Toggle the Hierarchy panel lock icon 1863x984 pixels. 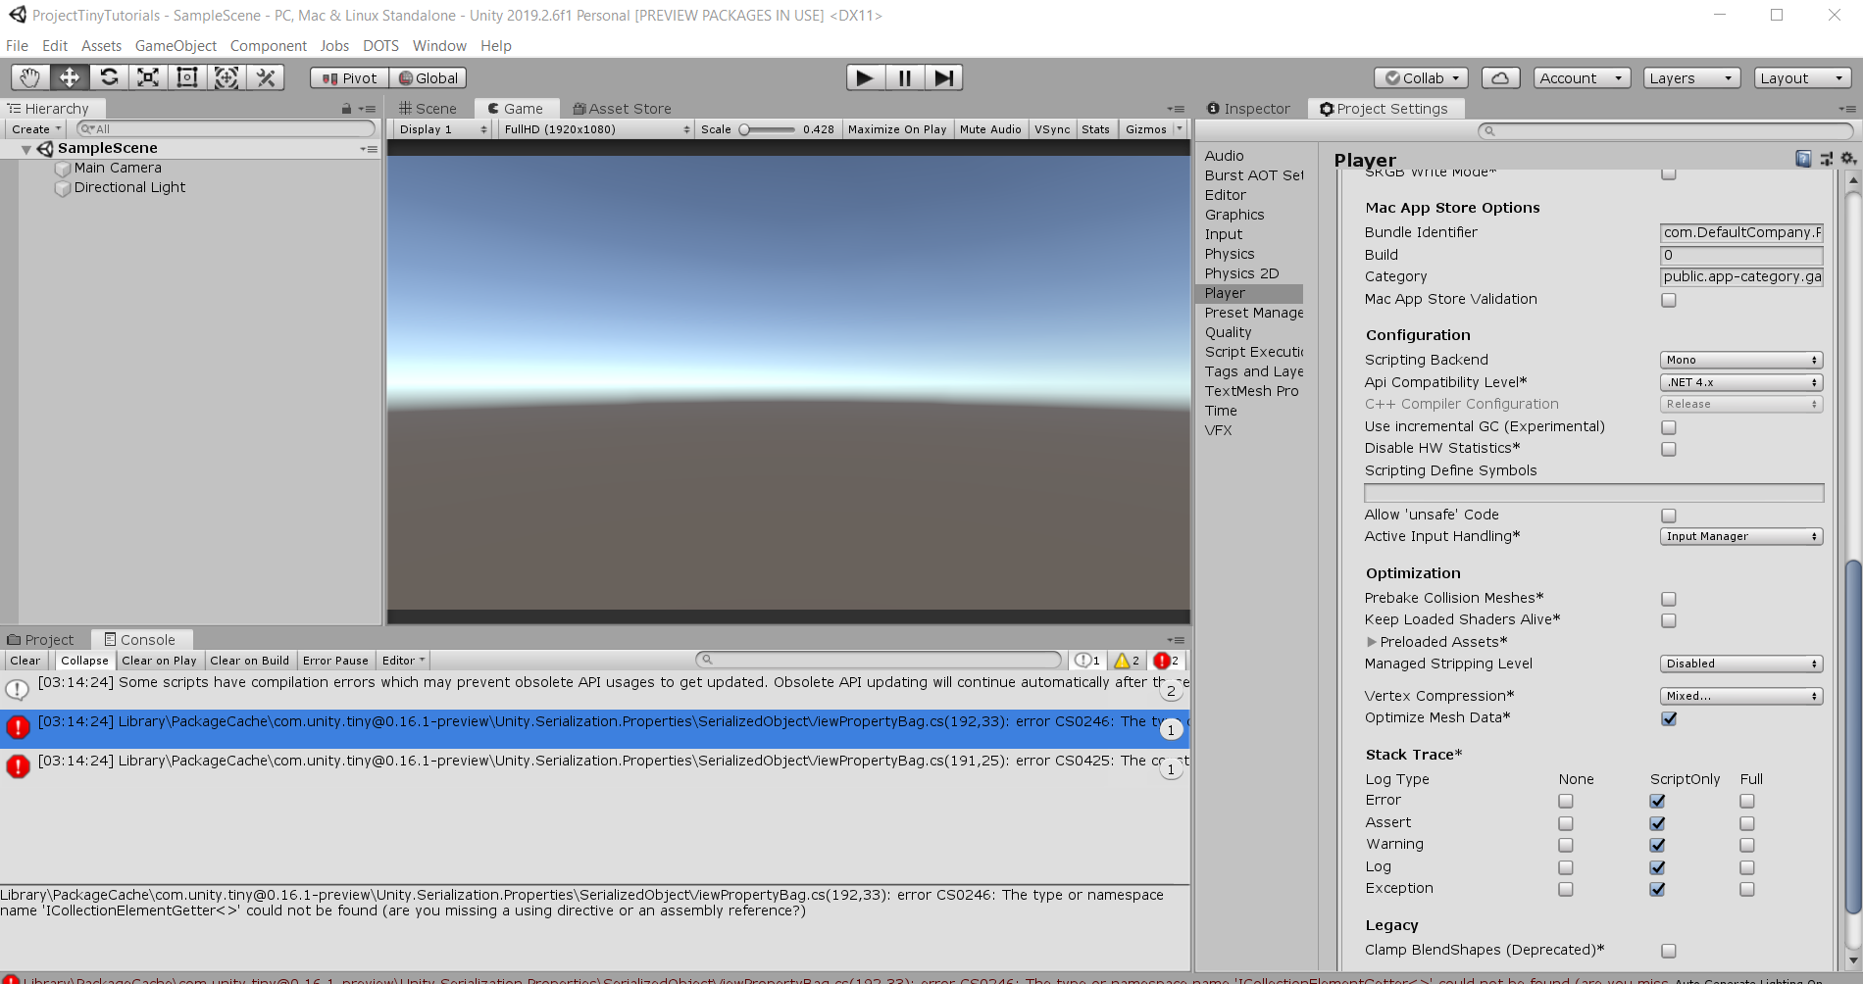coord(346,109)
